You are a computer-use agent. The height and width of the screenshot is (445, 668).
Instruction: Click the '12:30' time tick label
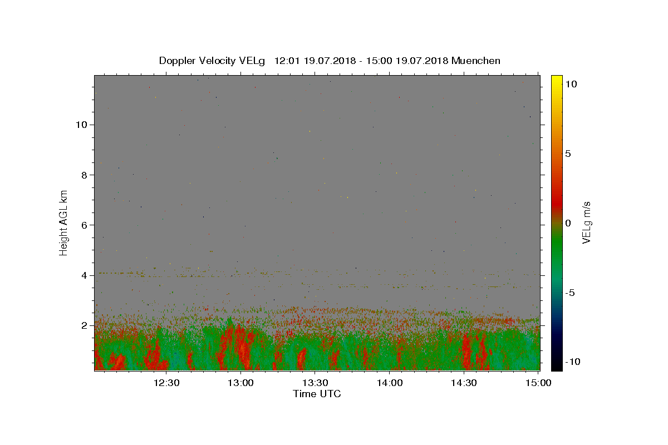click(166, 383)
